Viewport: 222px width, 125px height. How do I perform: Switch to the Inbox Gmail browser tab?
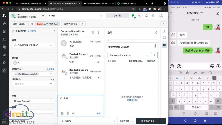click(31, 3)
